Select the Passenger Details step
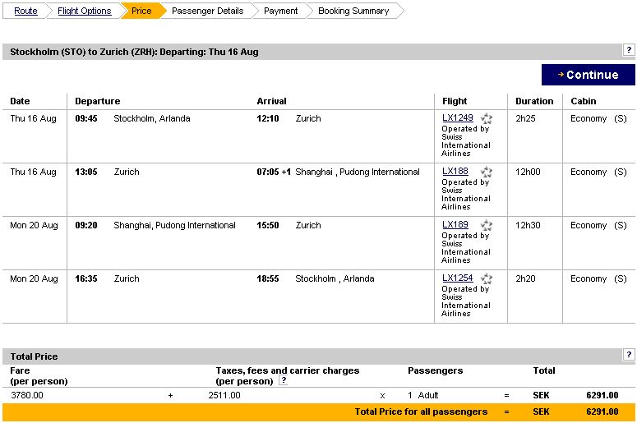 coord(207,11)
